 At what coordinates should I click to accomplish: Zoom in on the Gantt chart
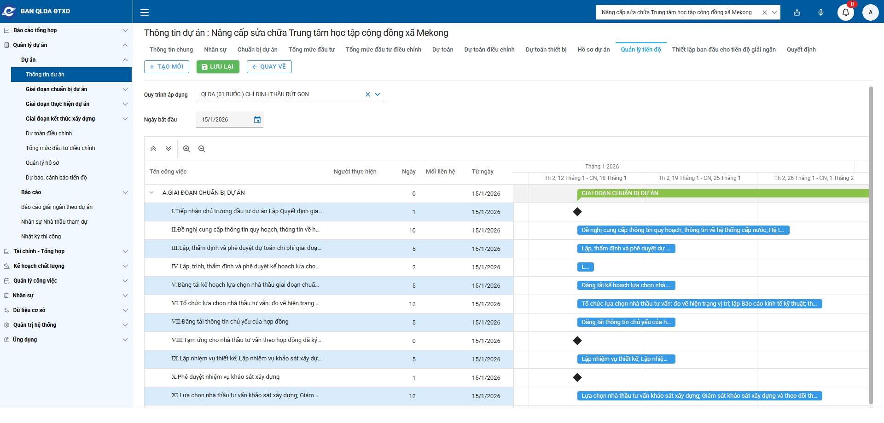click(x=186, y=149)
